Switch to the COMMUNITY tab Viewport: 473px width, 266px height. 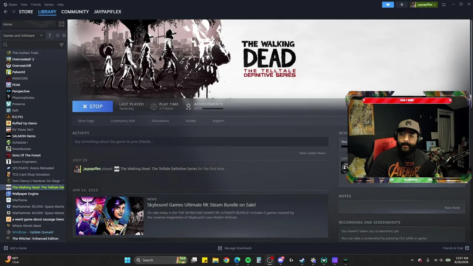(x=75, y=12)
